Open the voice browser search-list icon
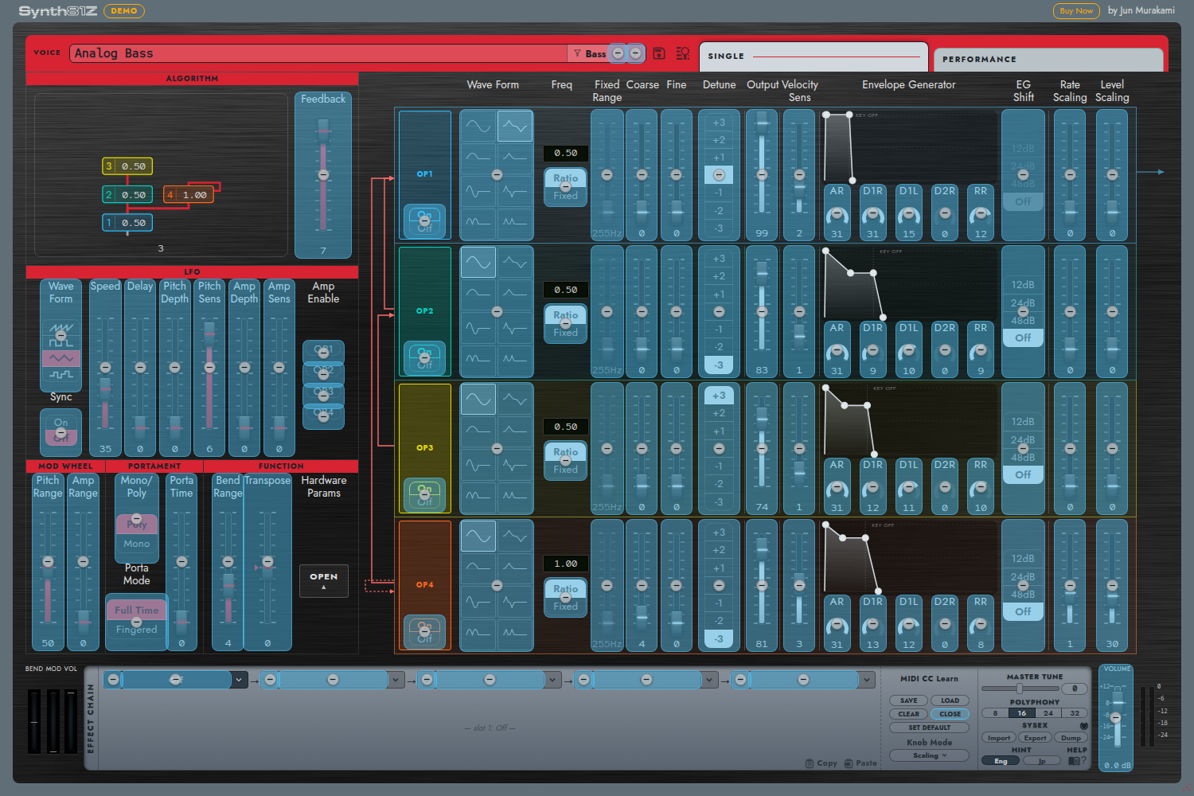Screen dimensions: 1194x796 pos(683,53)
